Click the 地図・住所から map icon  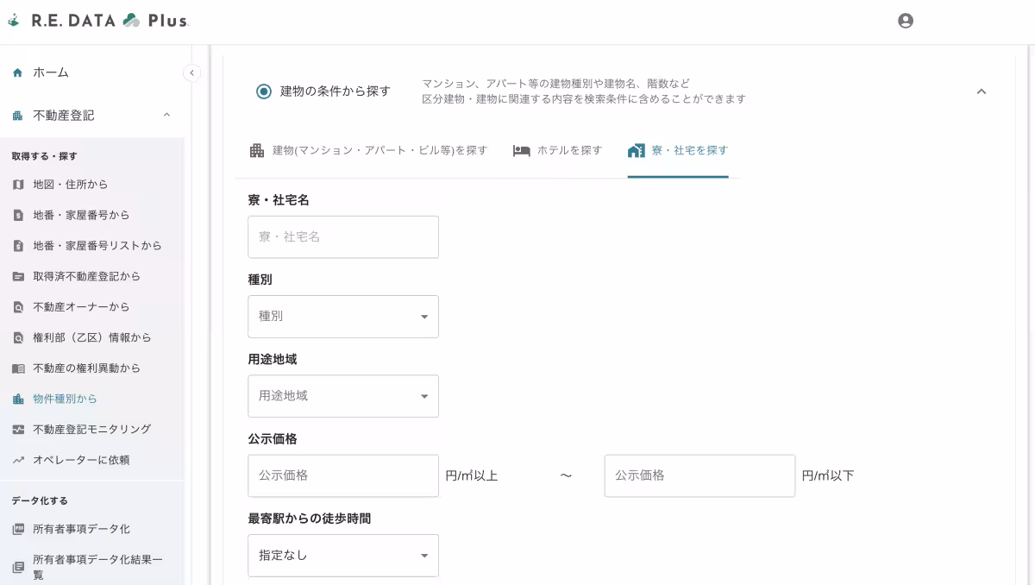(x=17, y=184)
